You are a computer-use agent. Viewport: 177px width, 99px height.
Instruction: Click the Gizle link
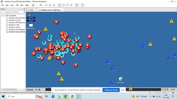click(x=123, y=90)
